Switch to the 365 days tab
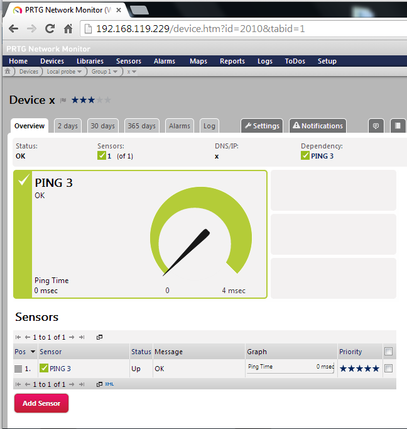The height and width of the screenshot is (429, 407). [142, 126]
